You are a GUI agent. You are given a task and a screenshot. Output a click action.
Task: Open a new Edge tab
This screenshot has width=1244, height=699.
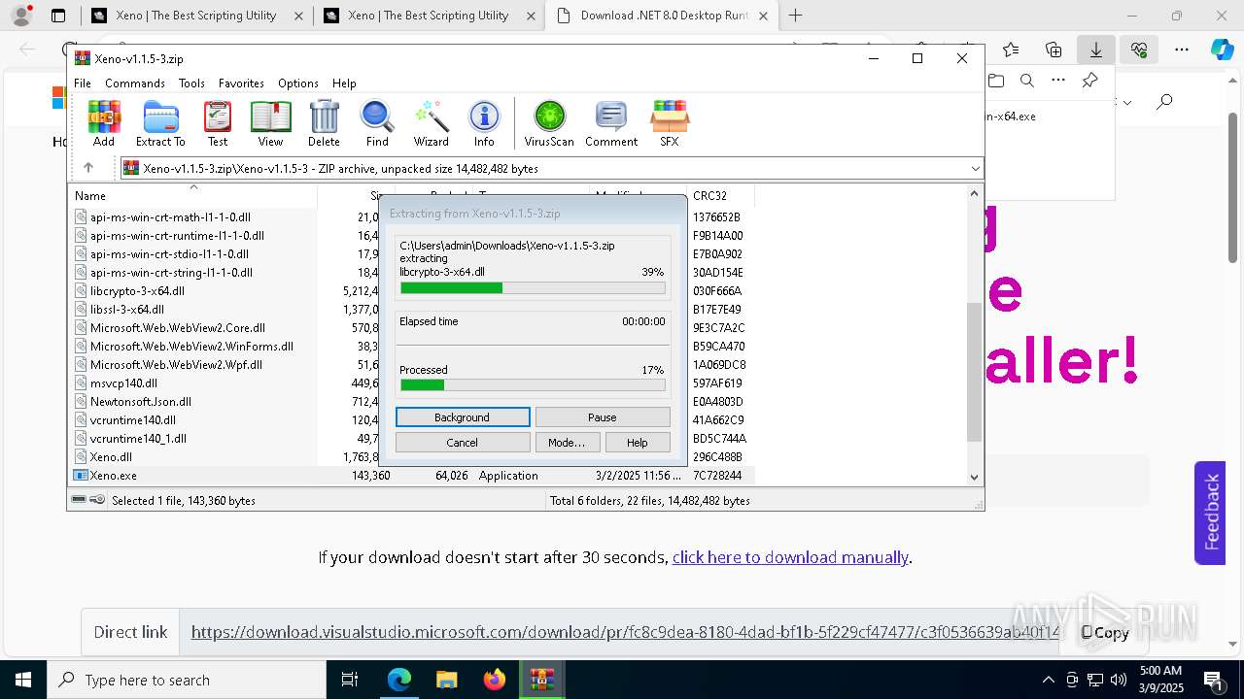tap(795, 16)
